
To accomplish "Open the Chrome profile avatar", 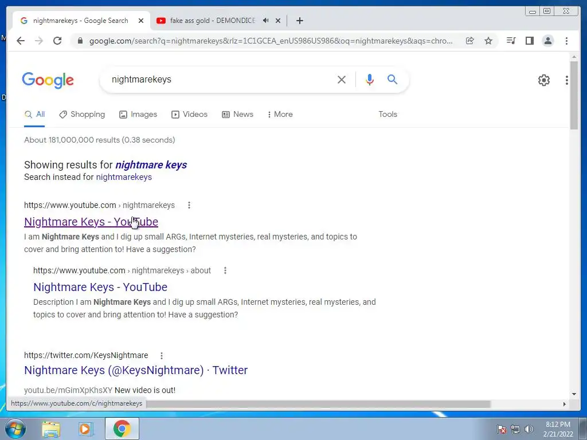I will coord(547,41).
